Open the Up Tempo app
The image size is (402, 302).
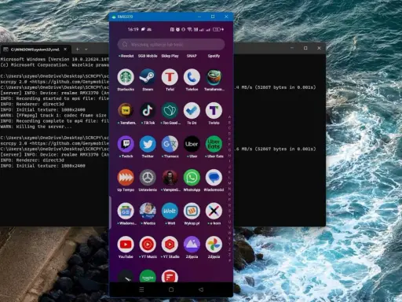(x=126, y=178)
